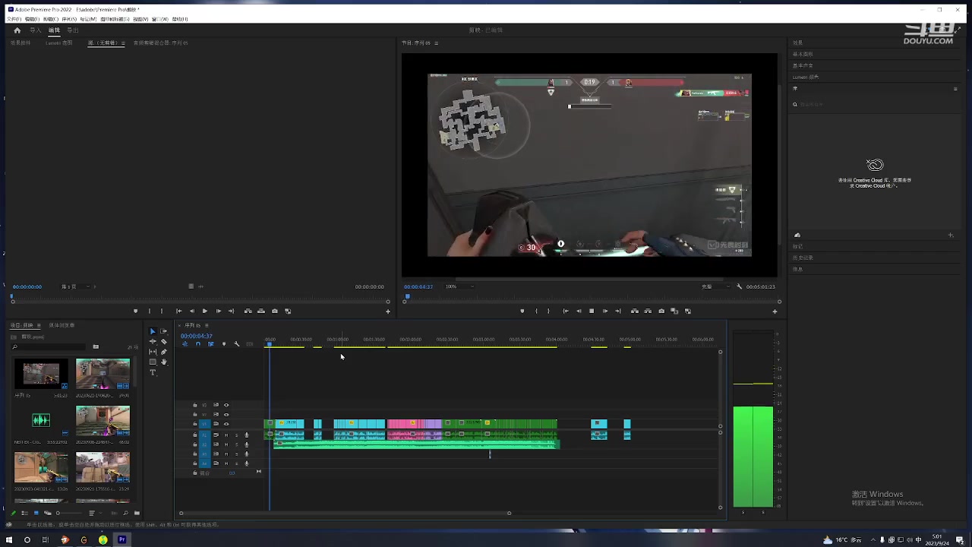Switch to the 导出 workspace tab
This screenshot has width=972, height=547.
[x=73, y=30]
